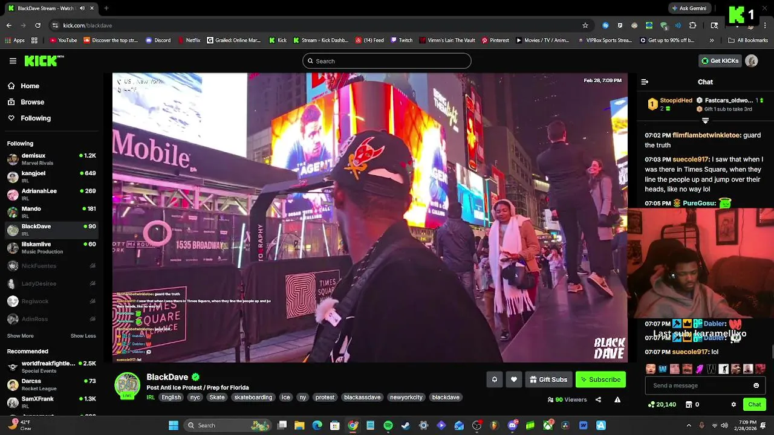Open Steam from the taskbar
The width and height of the screenshot is (774, 435).
(x=406, y=425)
